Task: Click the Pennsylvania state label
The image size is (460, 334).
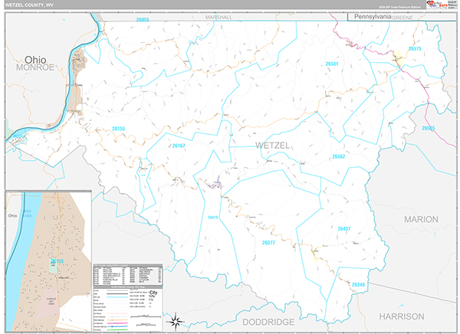Action: pos(373,16)
